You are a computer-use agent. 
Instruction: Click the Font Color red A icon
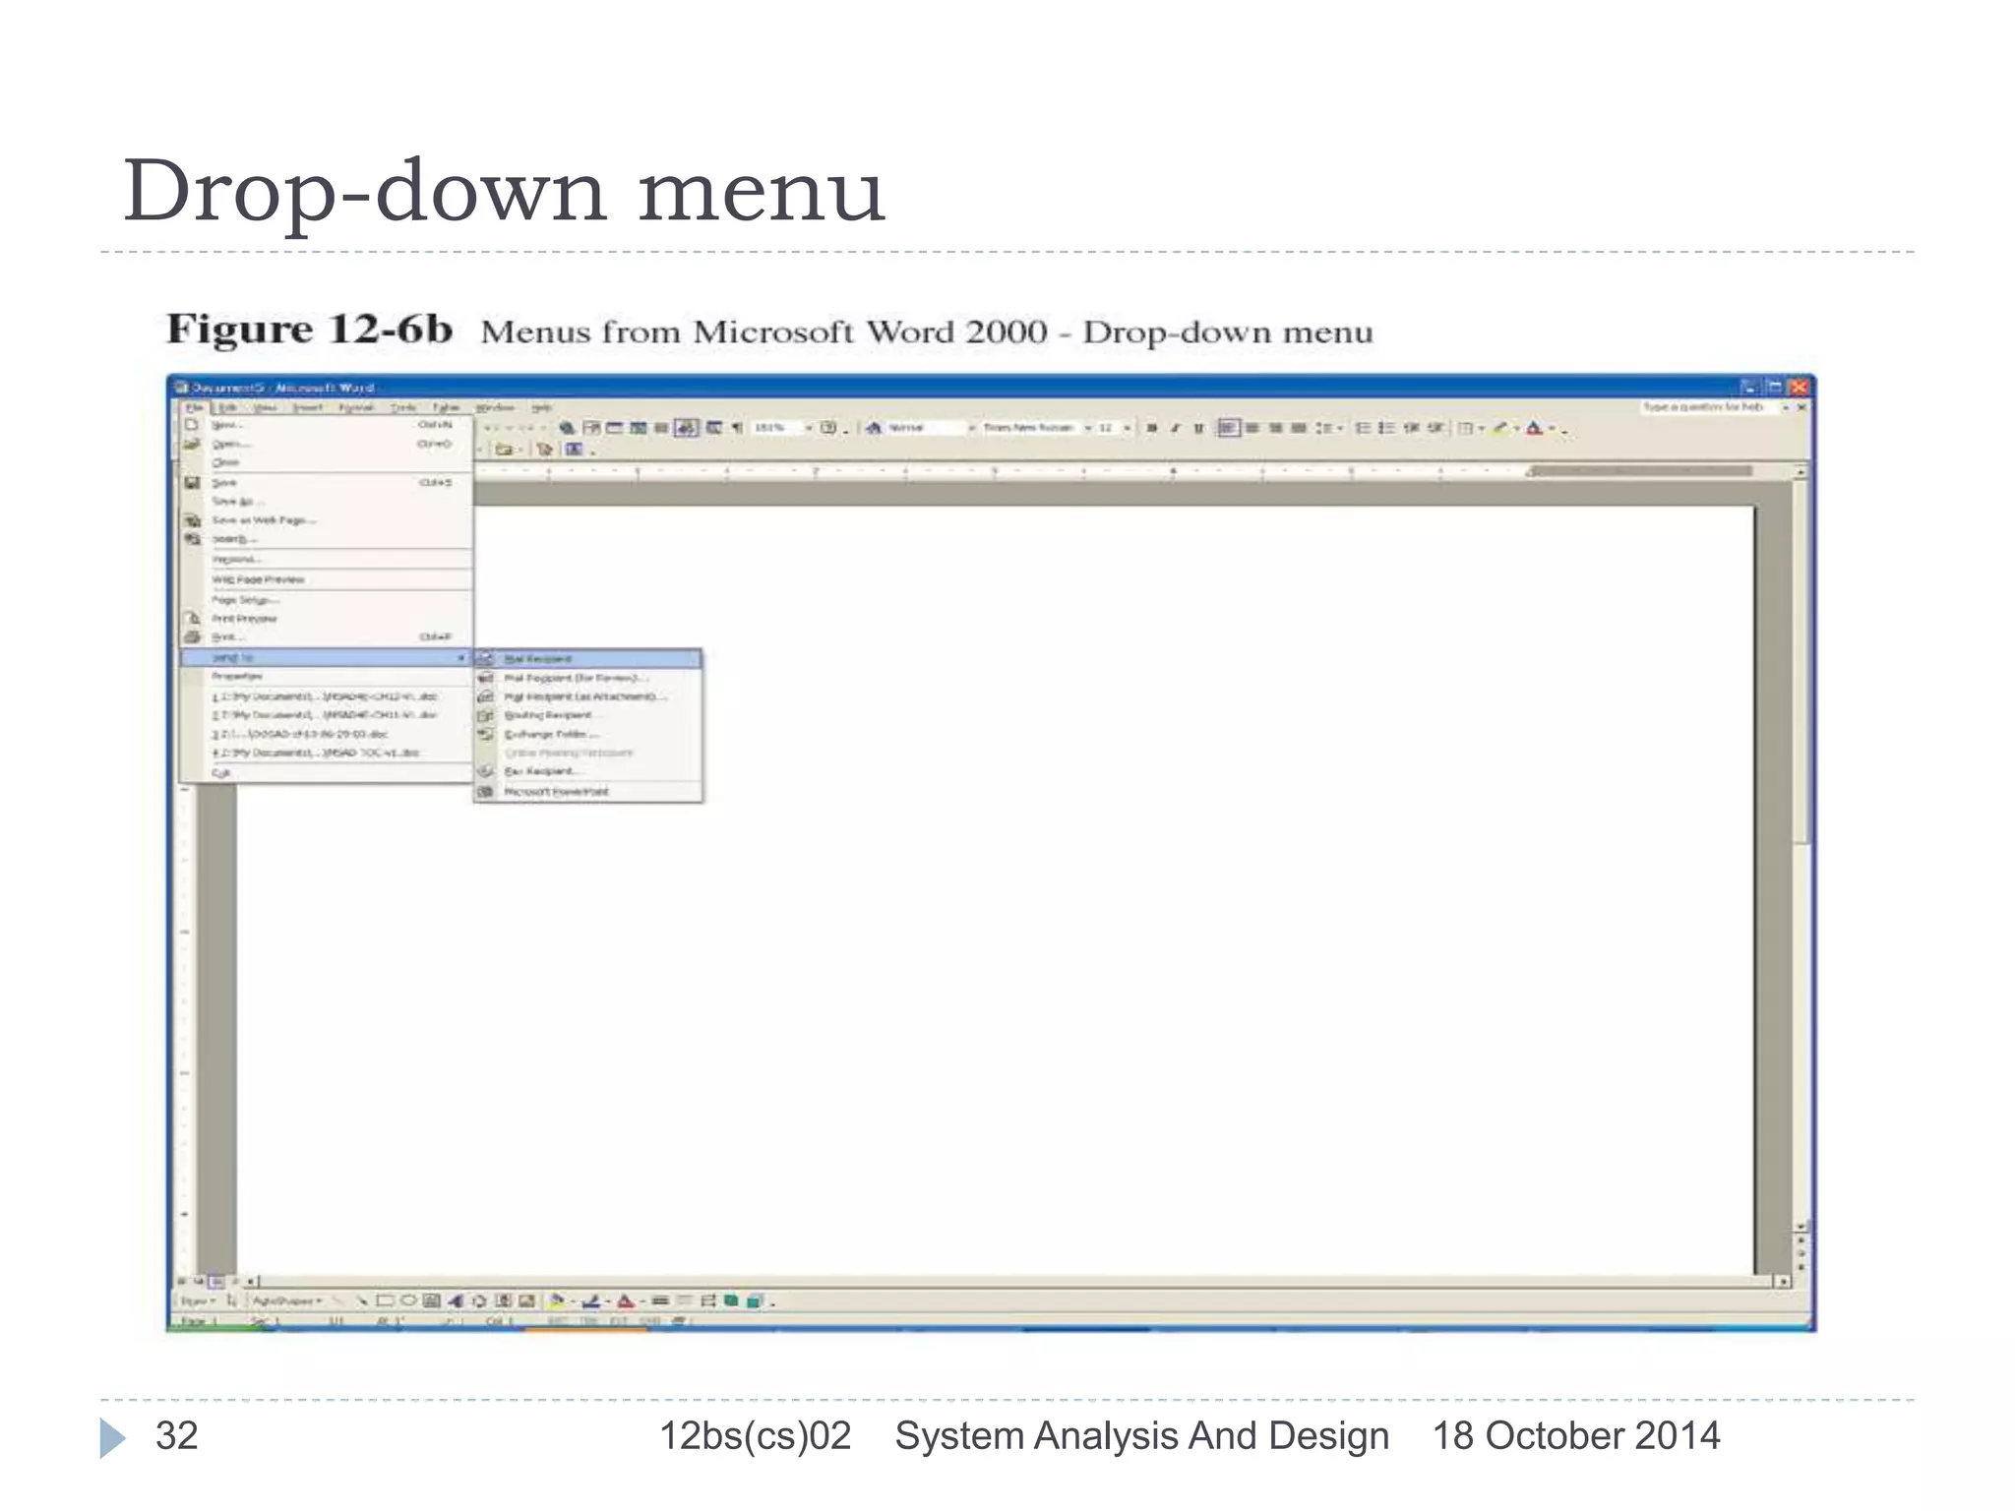click(1534, 428)
